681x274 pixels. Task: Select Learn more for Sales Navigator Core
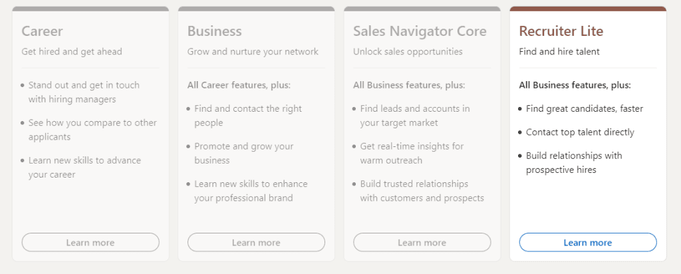coord(422,242)
